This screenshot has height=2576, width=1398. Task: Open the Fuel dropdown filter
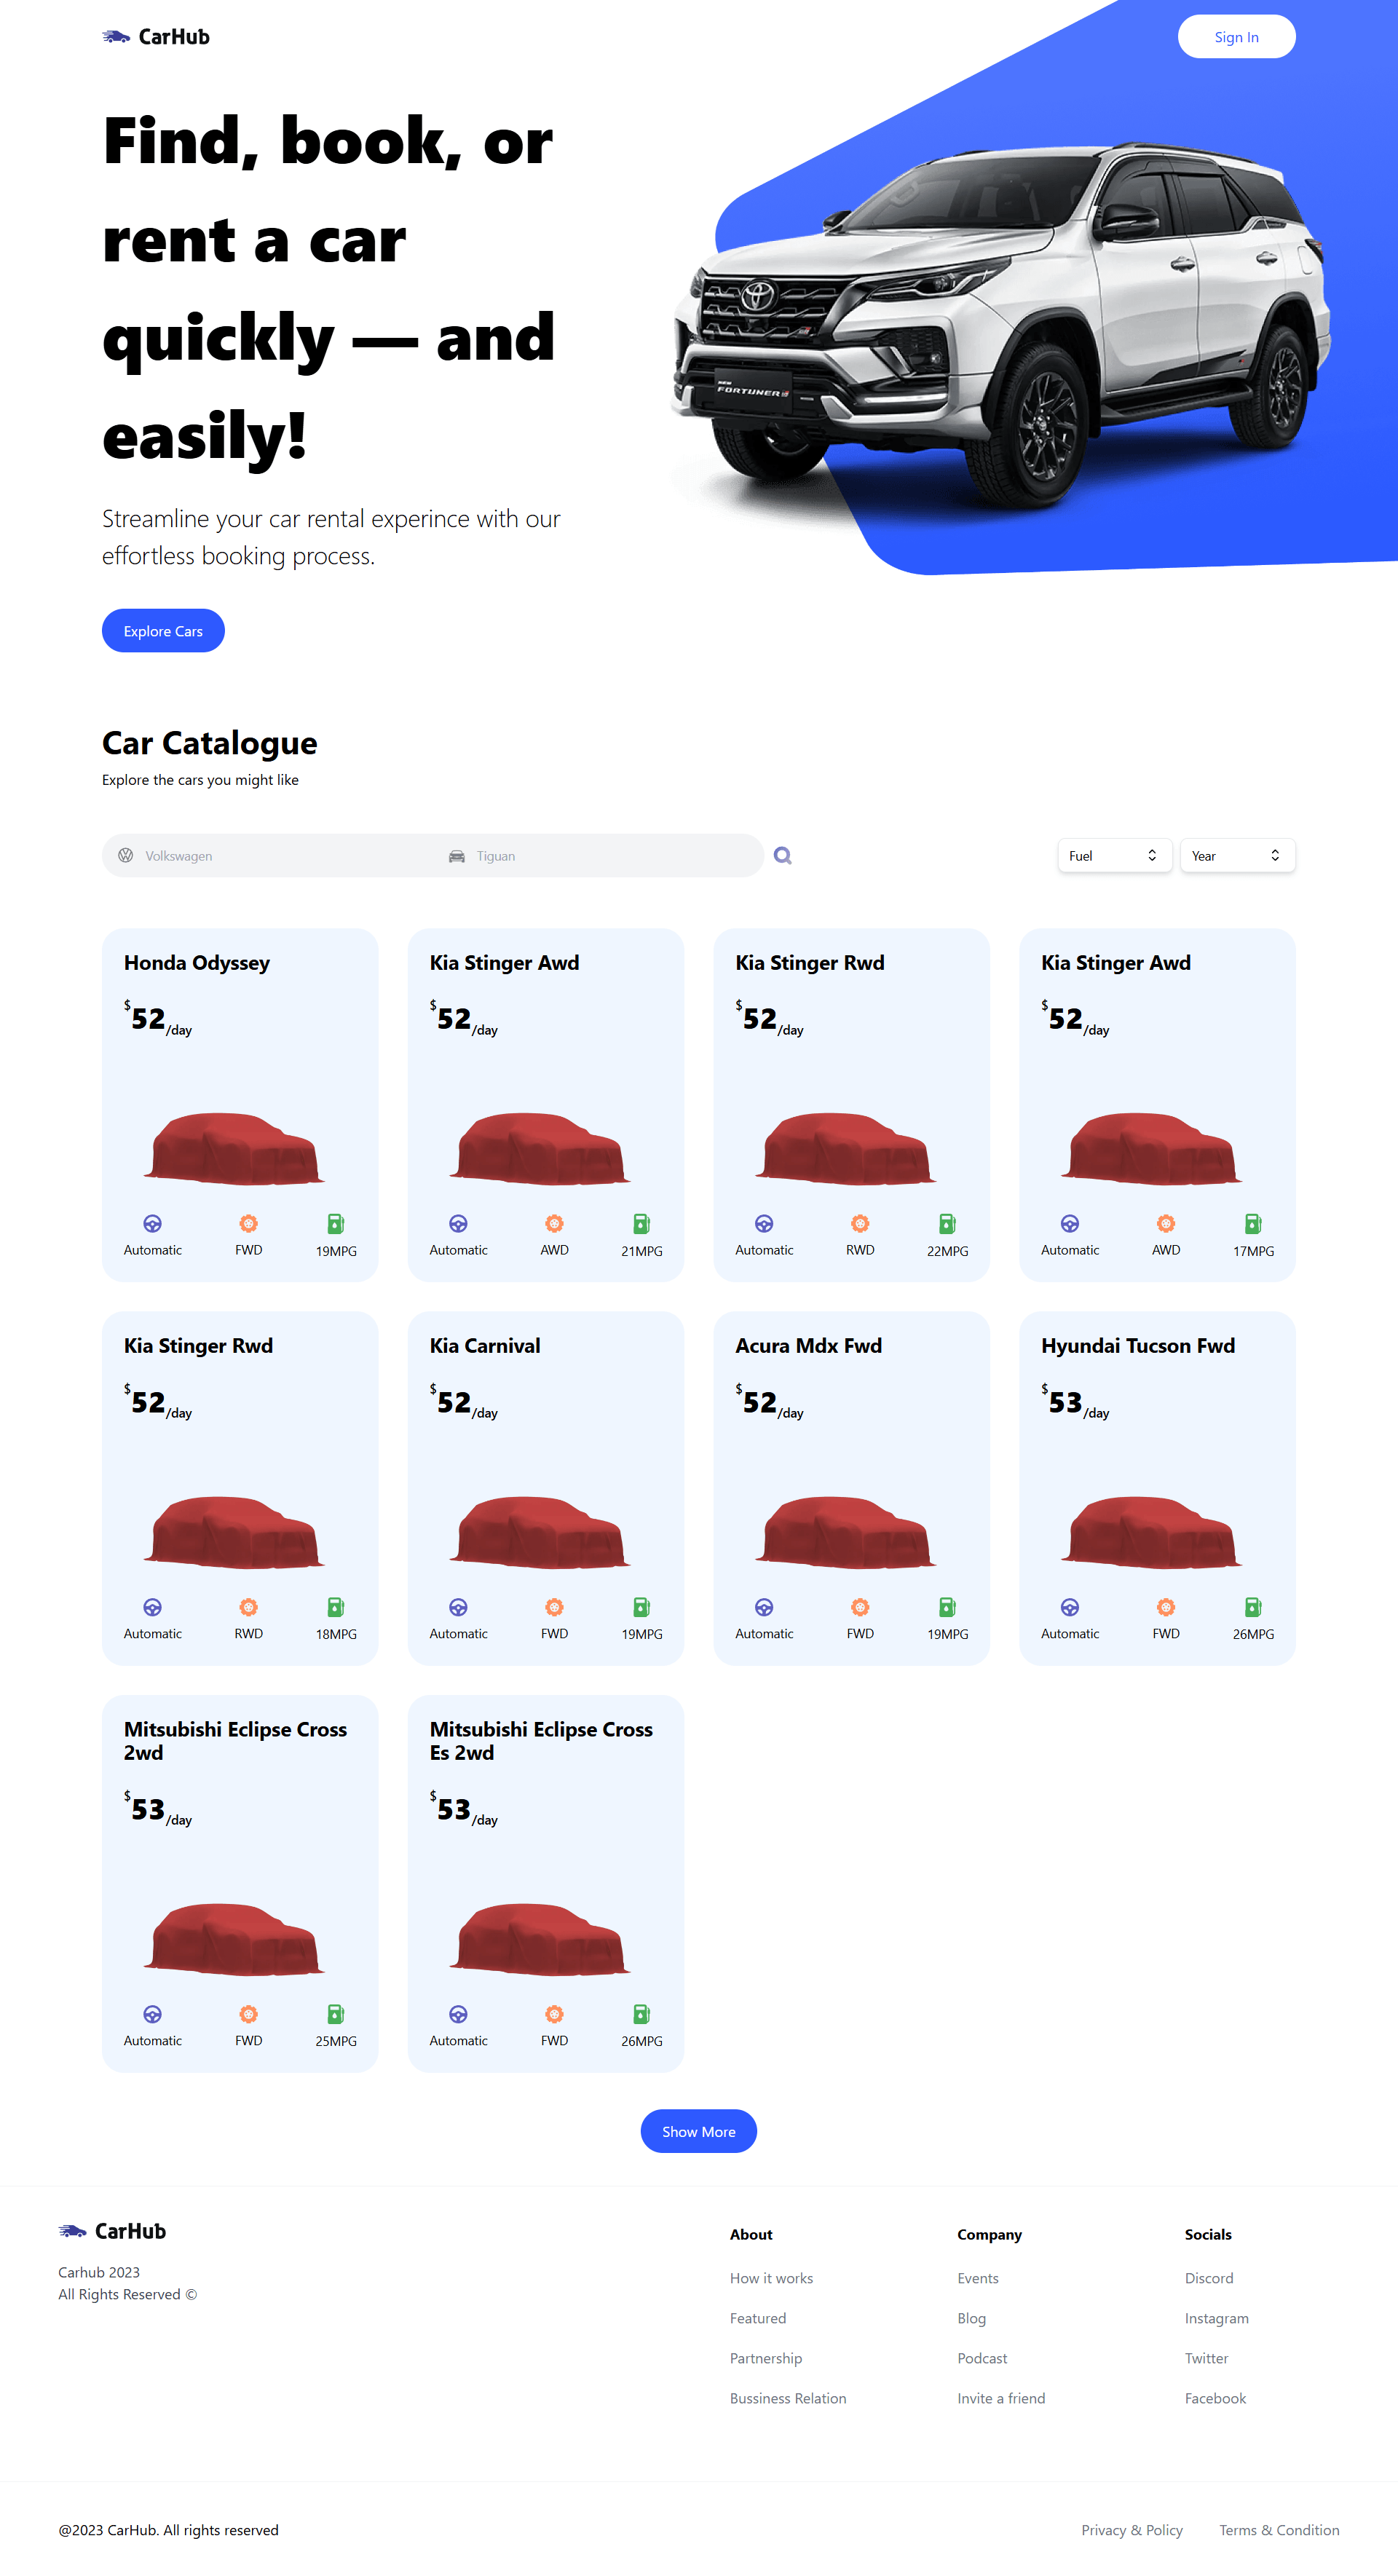click(x=1114, y=855)
